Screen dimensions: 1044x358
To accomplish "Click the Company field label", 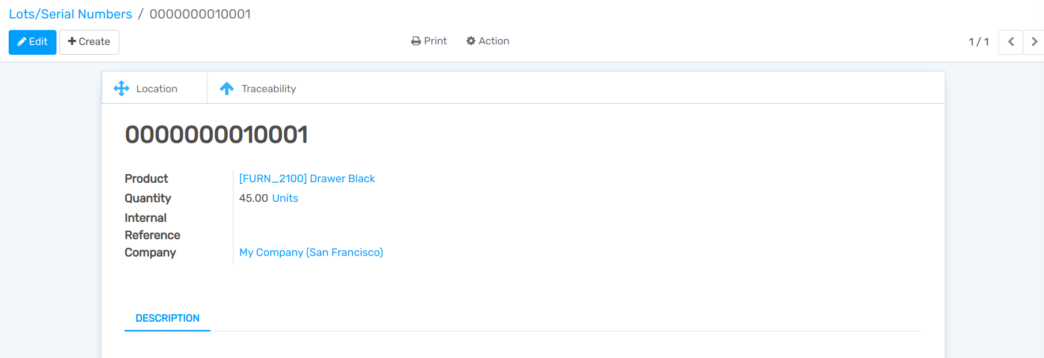I will [x=150, y=253].
